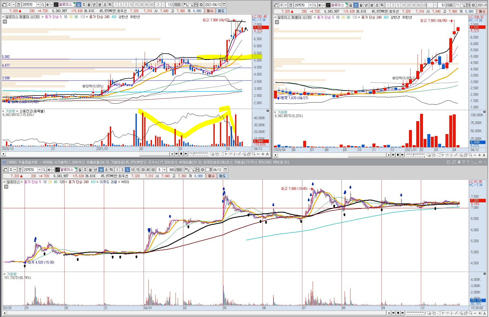
Task: Expand stock code dropdown in minute chart
Action: (39, 170)
